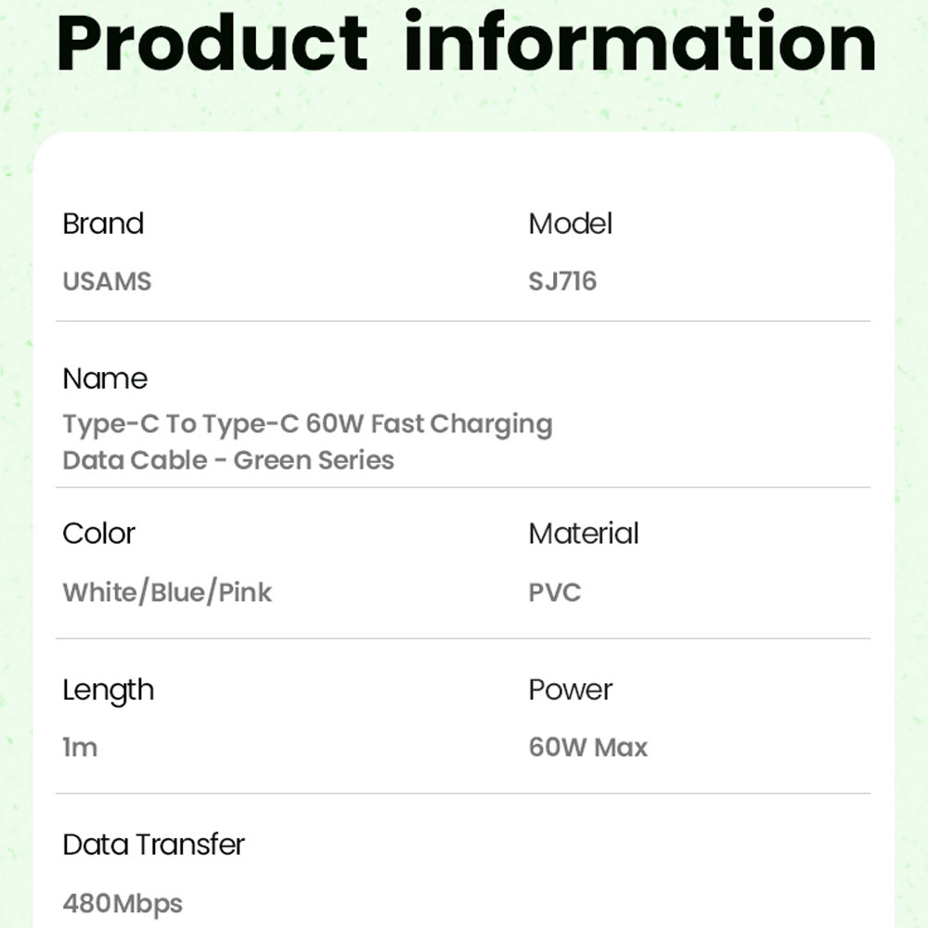928x928 pixels.
Task: Click the USAMS brand value
Action: (107, 281)
